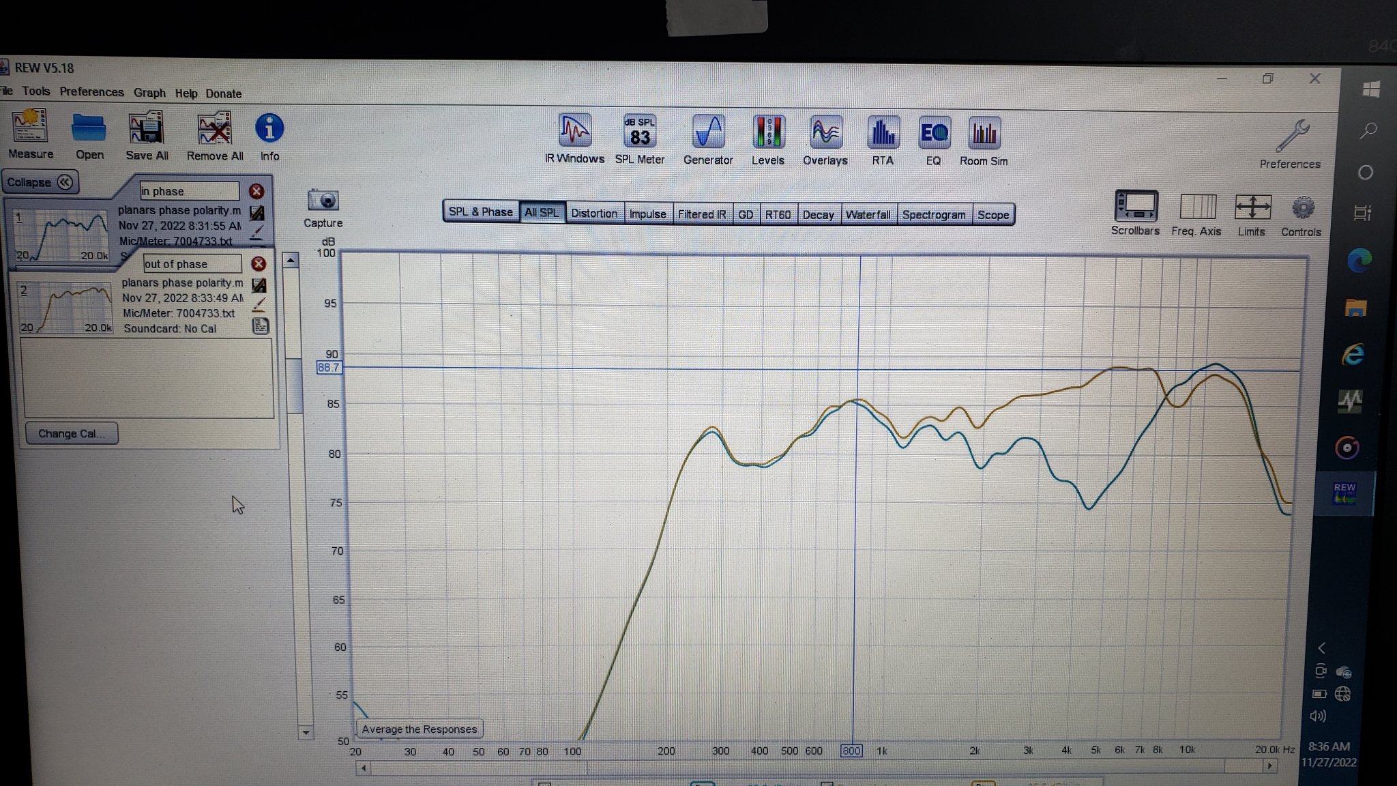Save all measurements with Save All
Screen dimensions: 1397x786
click(x=147, y=136)
